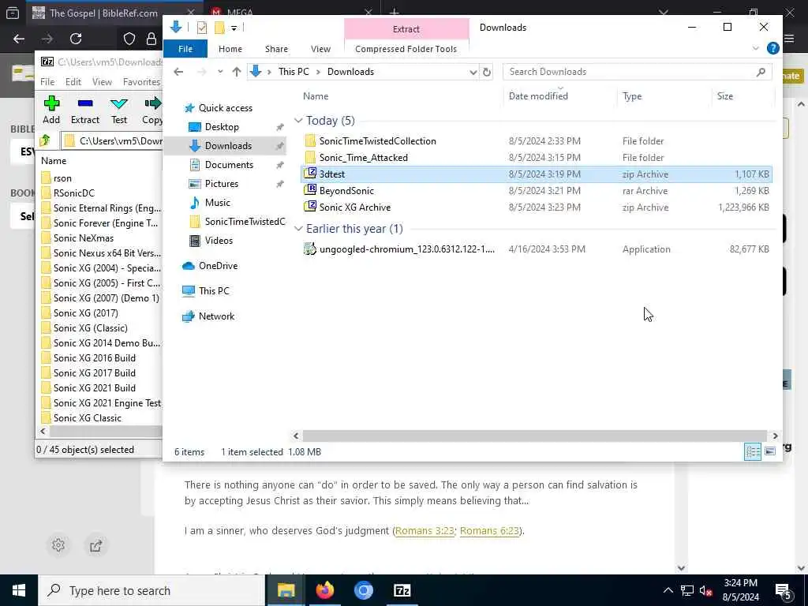Select OneDrive in navigation pane
Viewport: 808px width, 606px height.
click(218, 266)
